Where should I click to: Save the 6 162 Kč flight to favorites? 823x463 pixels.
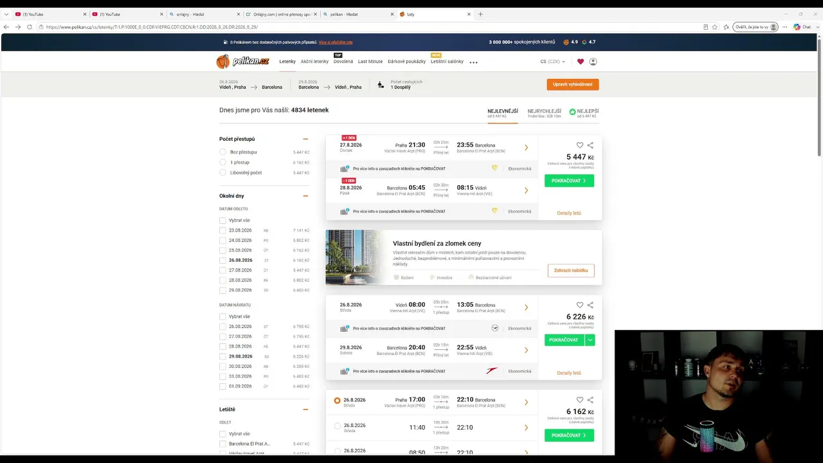pyautogui.click(x=579, y=400)
